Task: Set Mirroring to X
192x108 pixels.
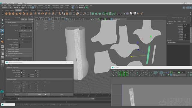Action: click(29, 86)
